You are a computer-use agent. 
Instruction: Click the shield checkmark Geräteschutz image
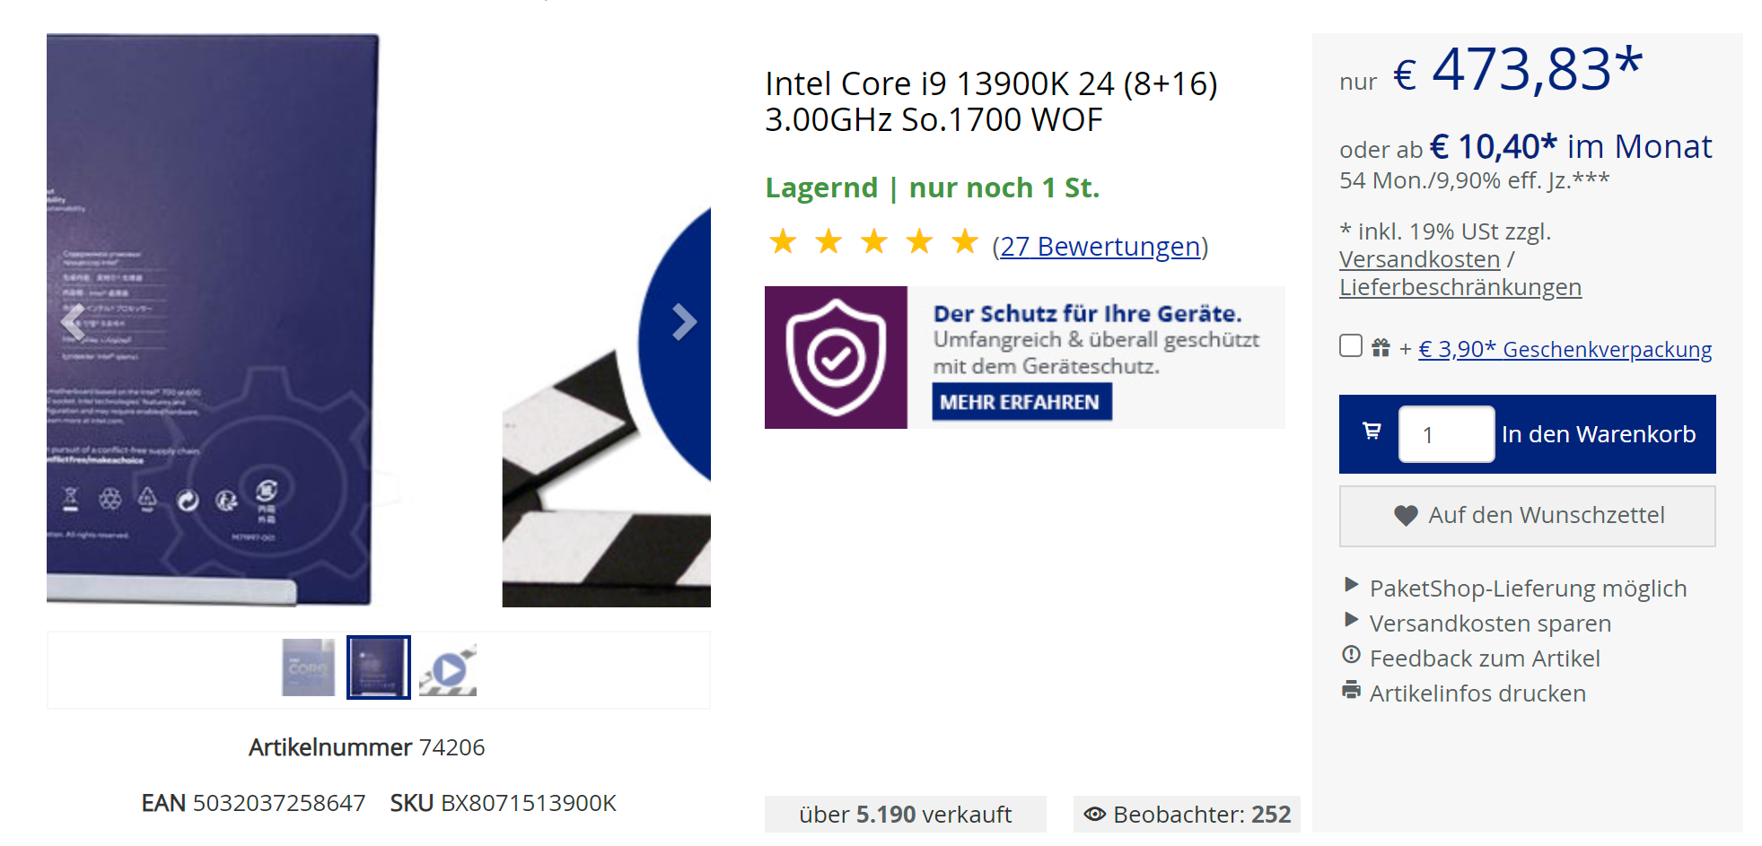point(836,357)
